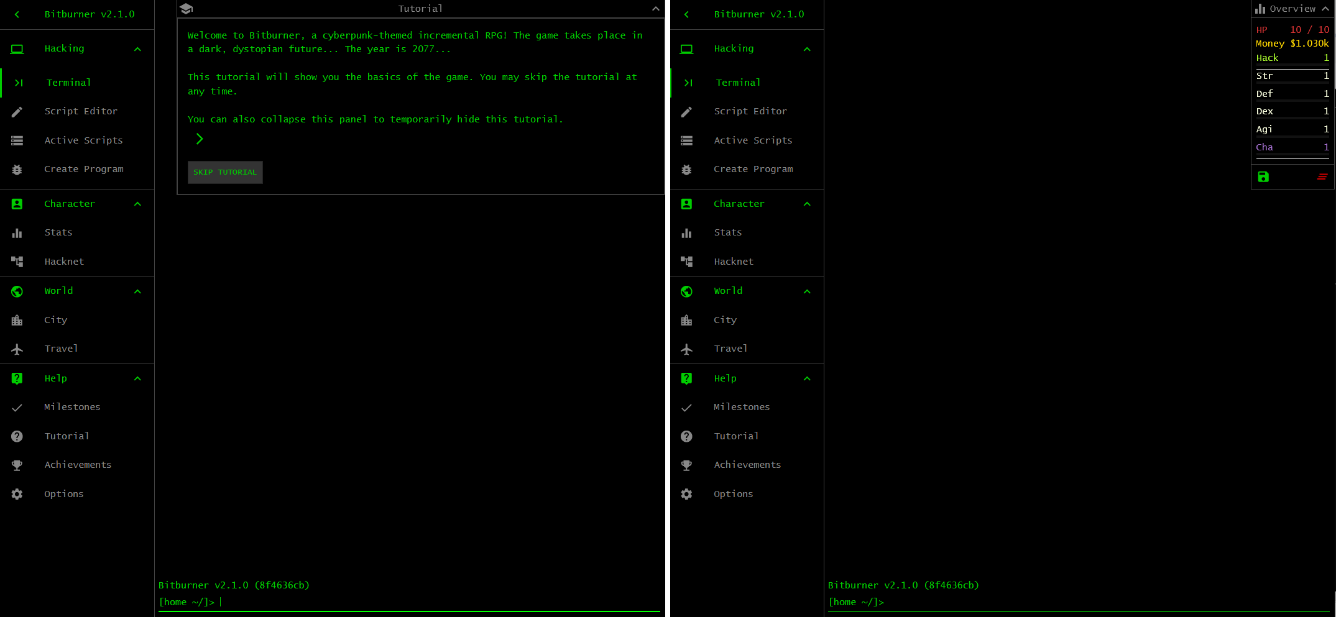Collapse Help section in right window
The width and height of the screenshot is (1336, 617).
point(807,378)
